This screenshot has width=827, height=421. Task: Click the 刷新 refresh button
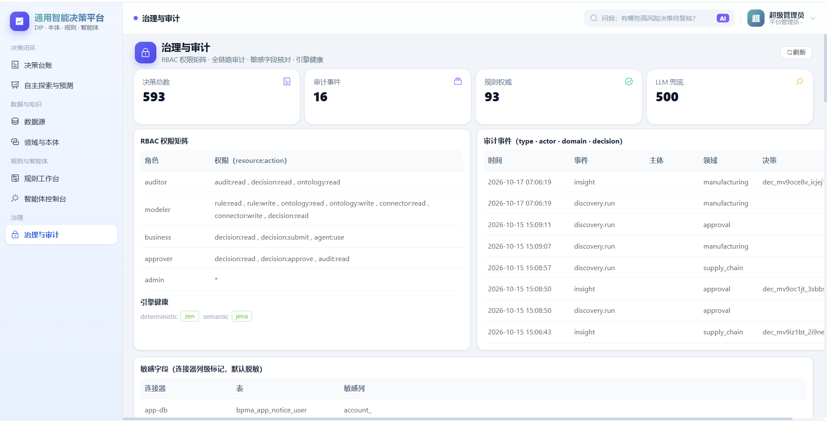[796, 52]
